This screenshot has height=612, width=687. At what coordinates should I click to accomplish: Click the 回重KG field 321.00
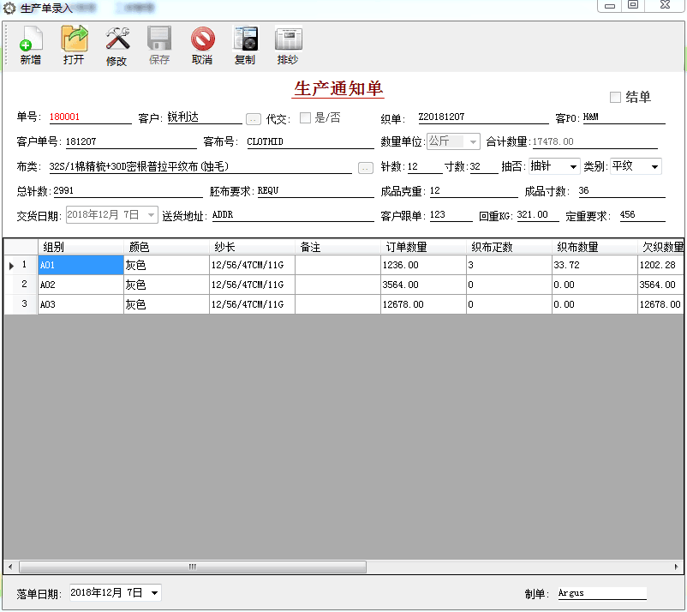[538, 215]
